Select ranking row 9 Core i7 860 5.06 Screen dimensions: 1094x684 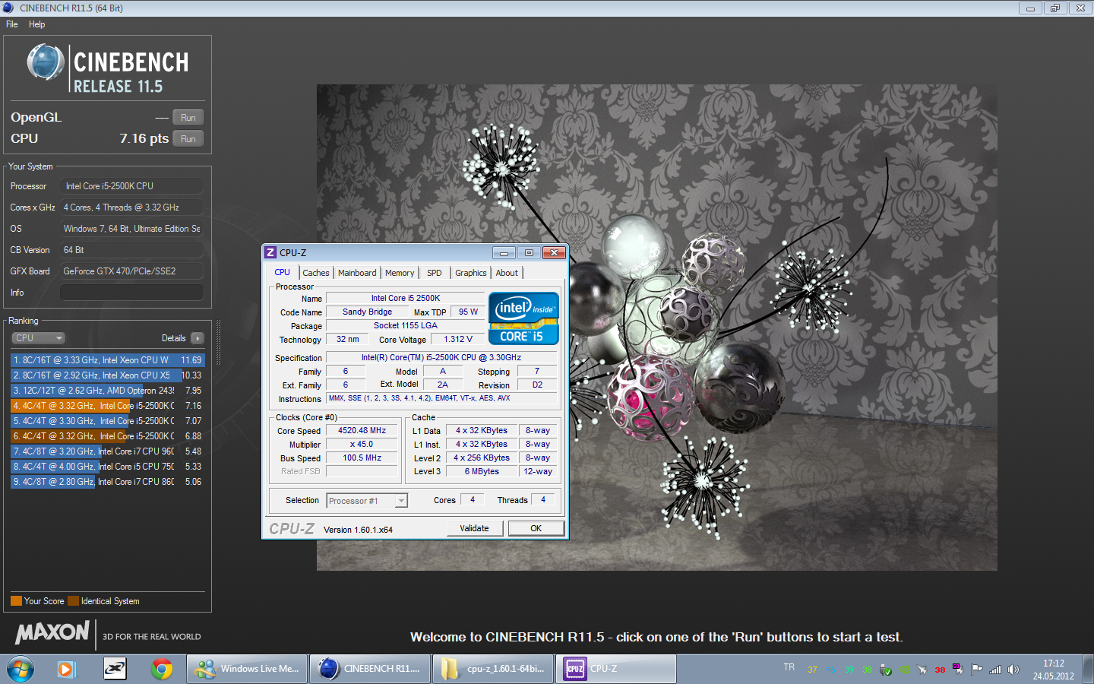point(108,482)
